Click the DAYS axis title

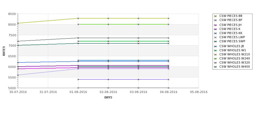(x=108, y=97)
